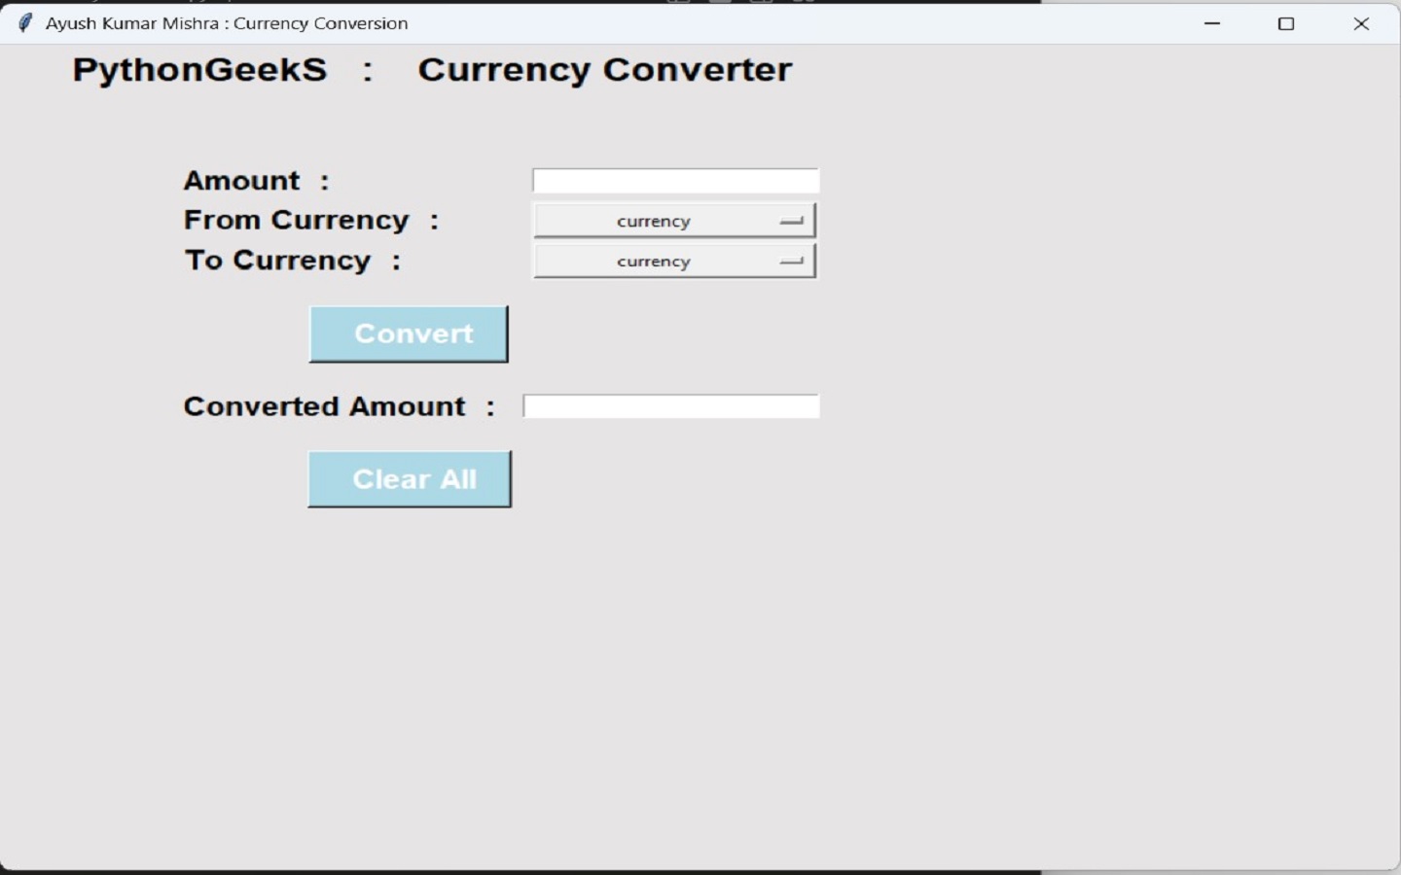Click the window title 'Ayush Kumar Mishra : Currency Conversion'
This screenshot has height=875, width=1401.
click(227, 23)
